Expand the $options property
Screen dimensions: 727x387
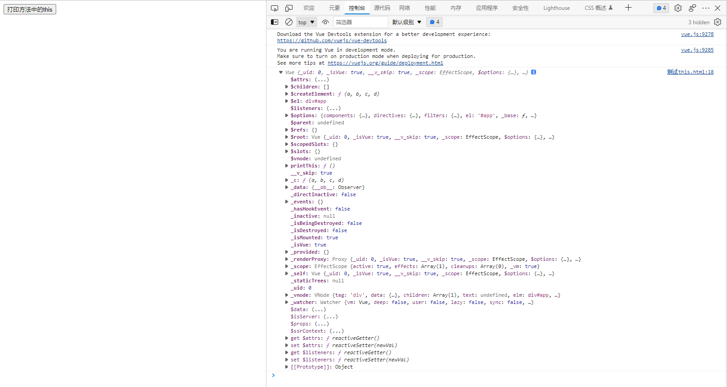click(x=287, y=115)
